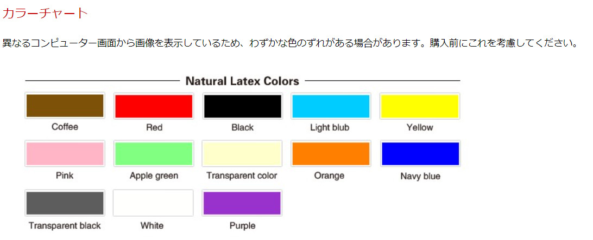
Task: Pick the Red latex color swatch
Action: pyautogui.click(x=154, y=106)
